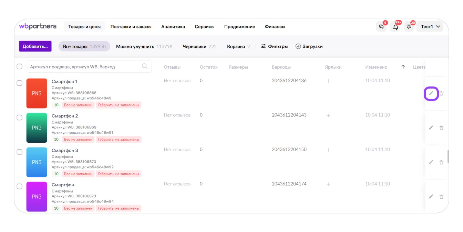Open Поставки и заказы menu

(131, 27)
